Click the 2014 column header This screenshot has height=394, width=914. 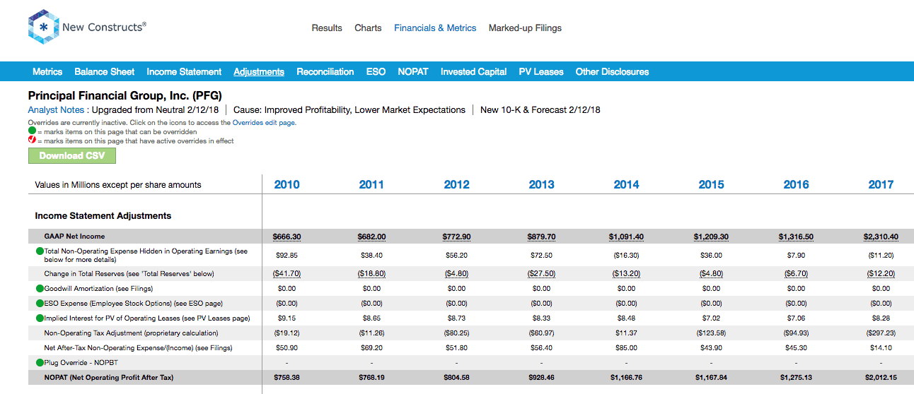pyautogui.click(x=626, y=184)
